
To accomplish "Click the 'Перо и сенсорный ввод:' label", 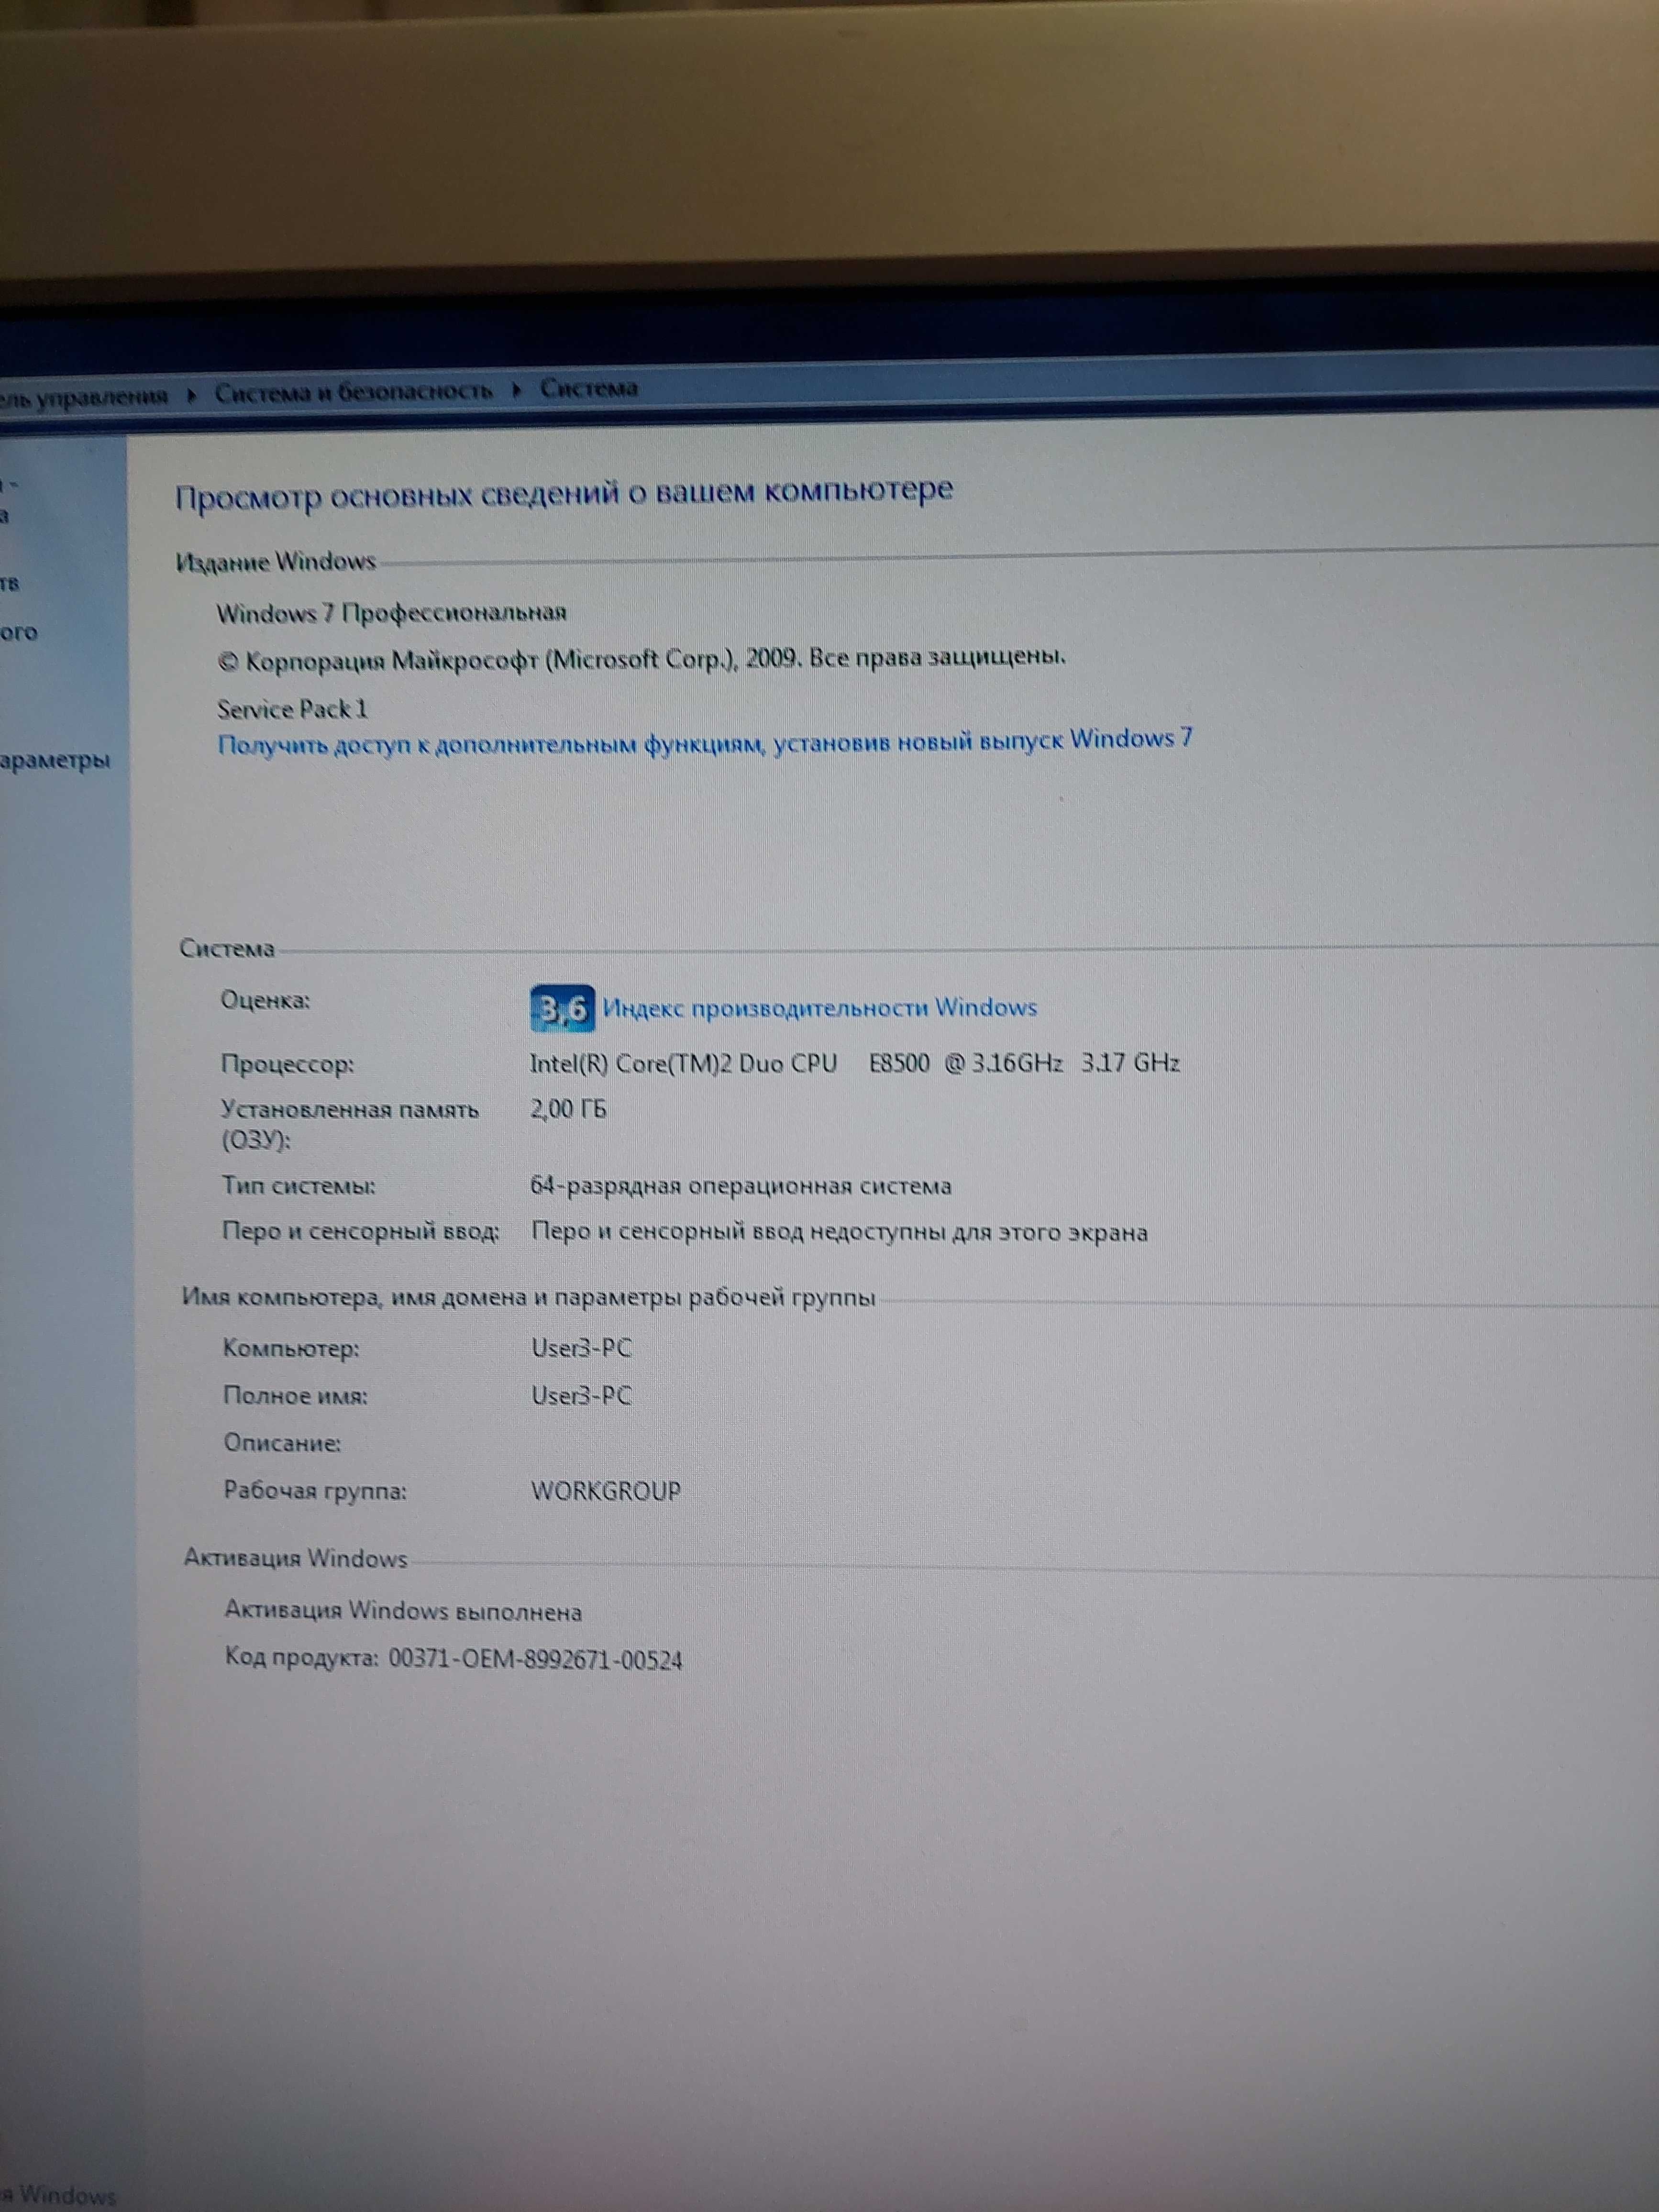I will [x=360, y=1232].
